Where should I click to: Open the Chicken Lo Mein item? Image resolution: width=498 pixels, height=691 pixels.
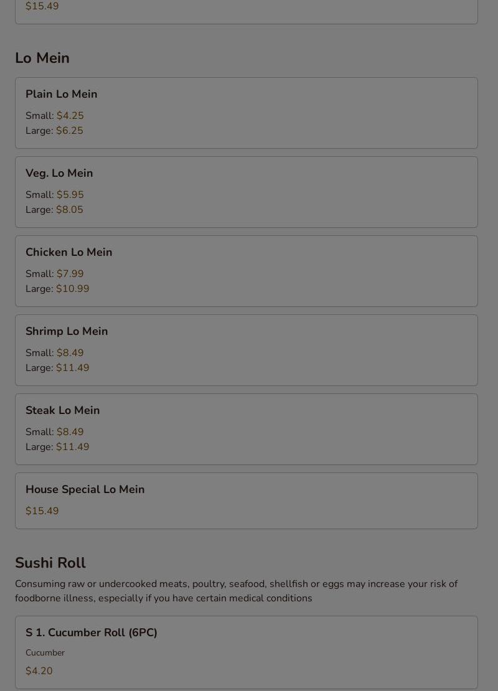247,271
